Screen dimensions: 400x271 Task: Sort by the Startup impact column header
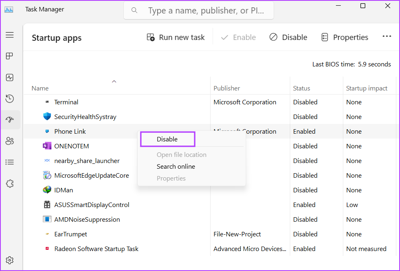click(x=367, y=88)
